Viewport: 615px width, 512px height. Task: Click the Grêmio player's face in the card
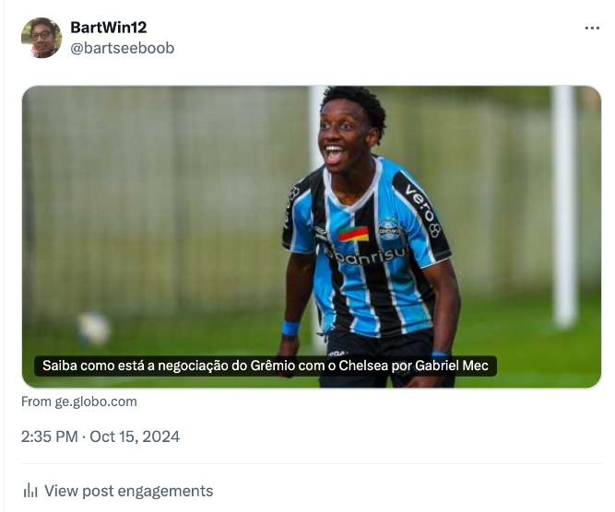pos(345,135)
